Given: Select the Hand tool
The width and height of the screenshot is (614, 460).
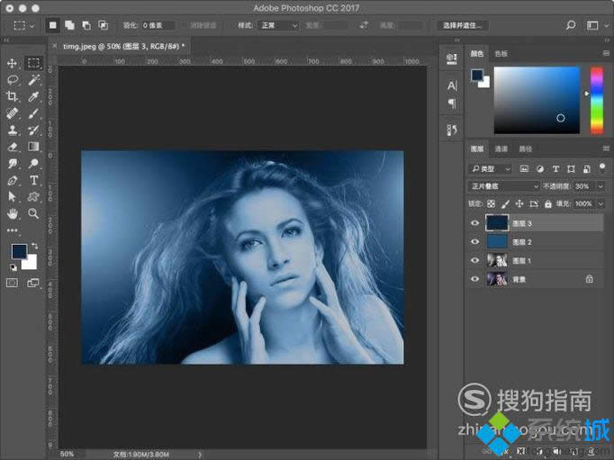Looking at the screenshot, I should (x=12, y=213).
